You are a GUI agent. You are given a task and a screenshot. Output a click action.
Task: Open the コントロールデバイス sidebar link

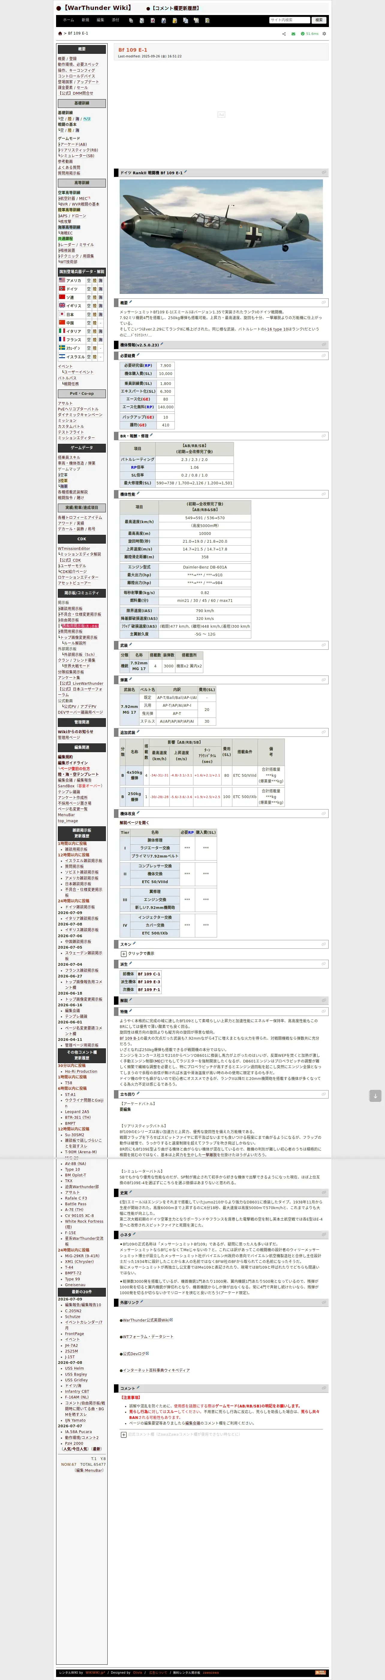pyautogui.click(x=76, y=76)
